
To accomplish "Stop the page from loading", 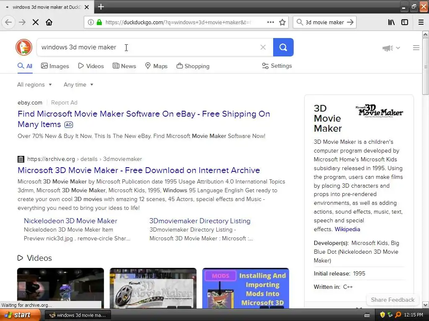I will pyautogui.click(x=36, y=22).
